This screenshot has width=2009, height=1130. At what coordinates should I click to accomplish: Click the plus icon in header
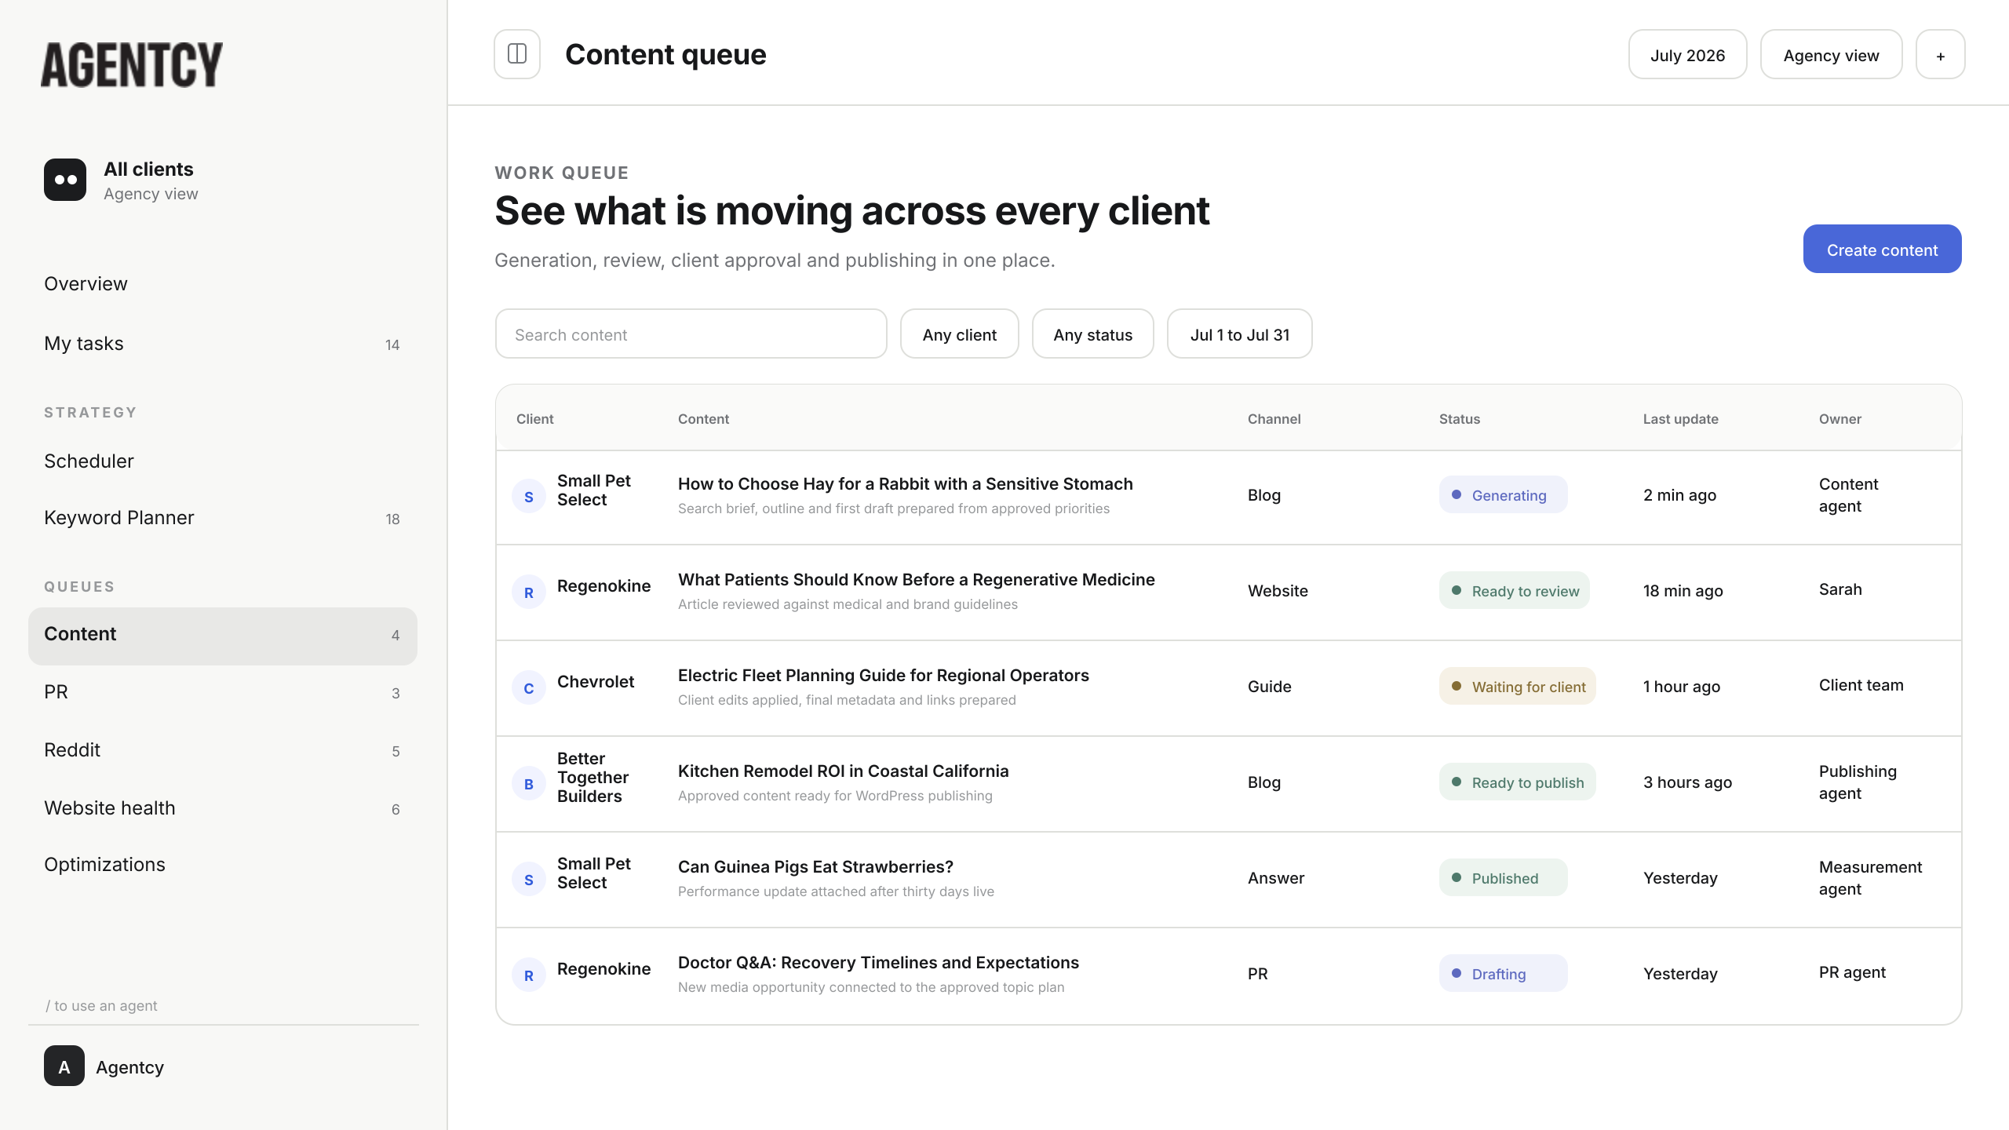(1940, 54)
